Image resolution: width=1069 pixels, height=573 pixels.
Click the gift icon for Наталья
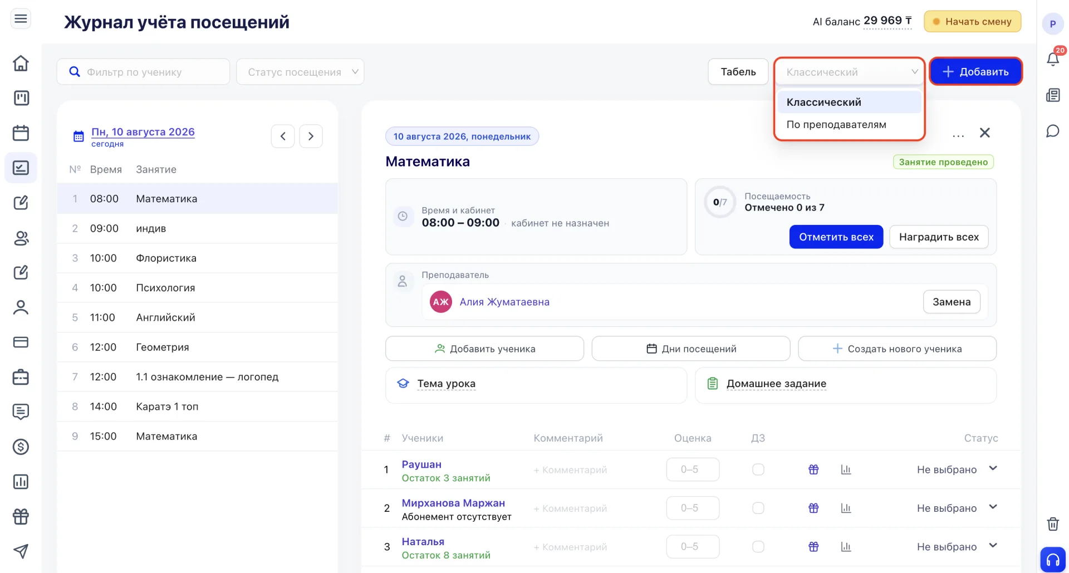click(813, 547)
